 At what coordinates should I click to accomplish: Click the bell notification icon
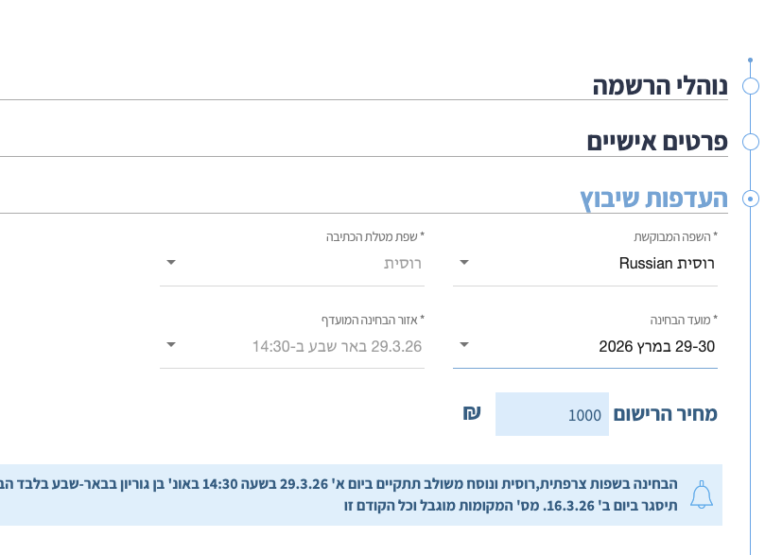point(701,494)
